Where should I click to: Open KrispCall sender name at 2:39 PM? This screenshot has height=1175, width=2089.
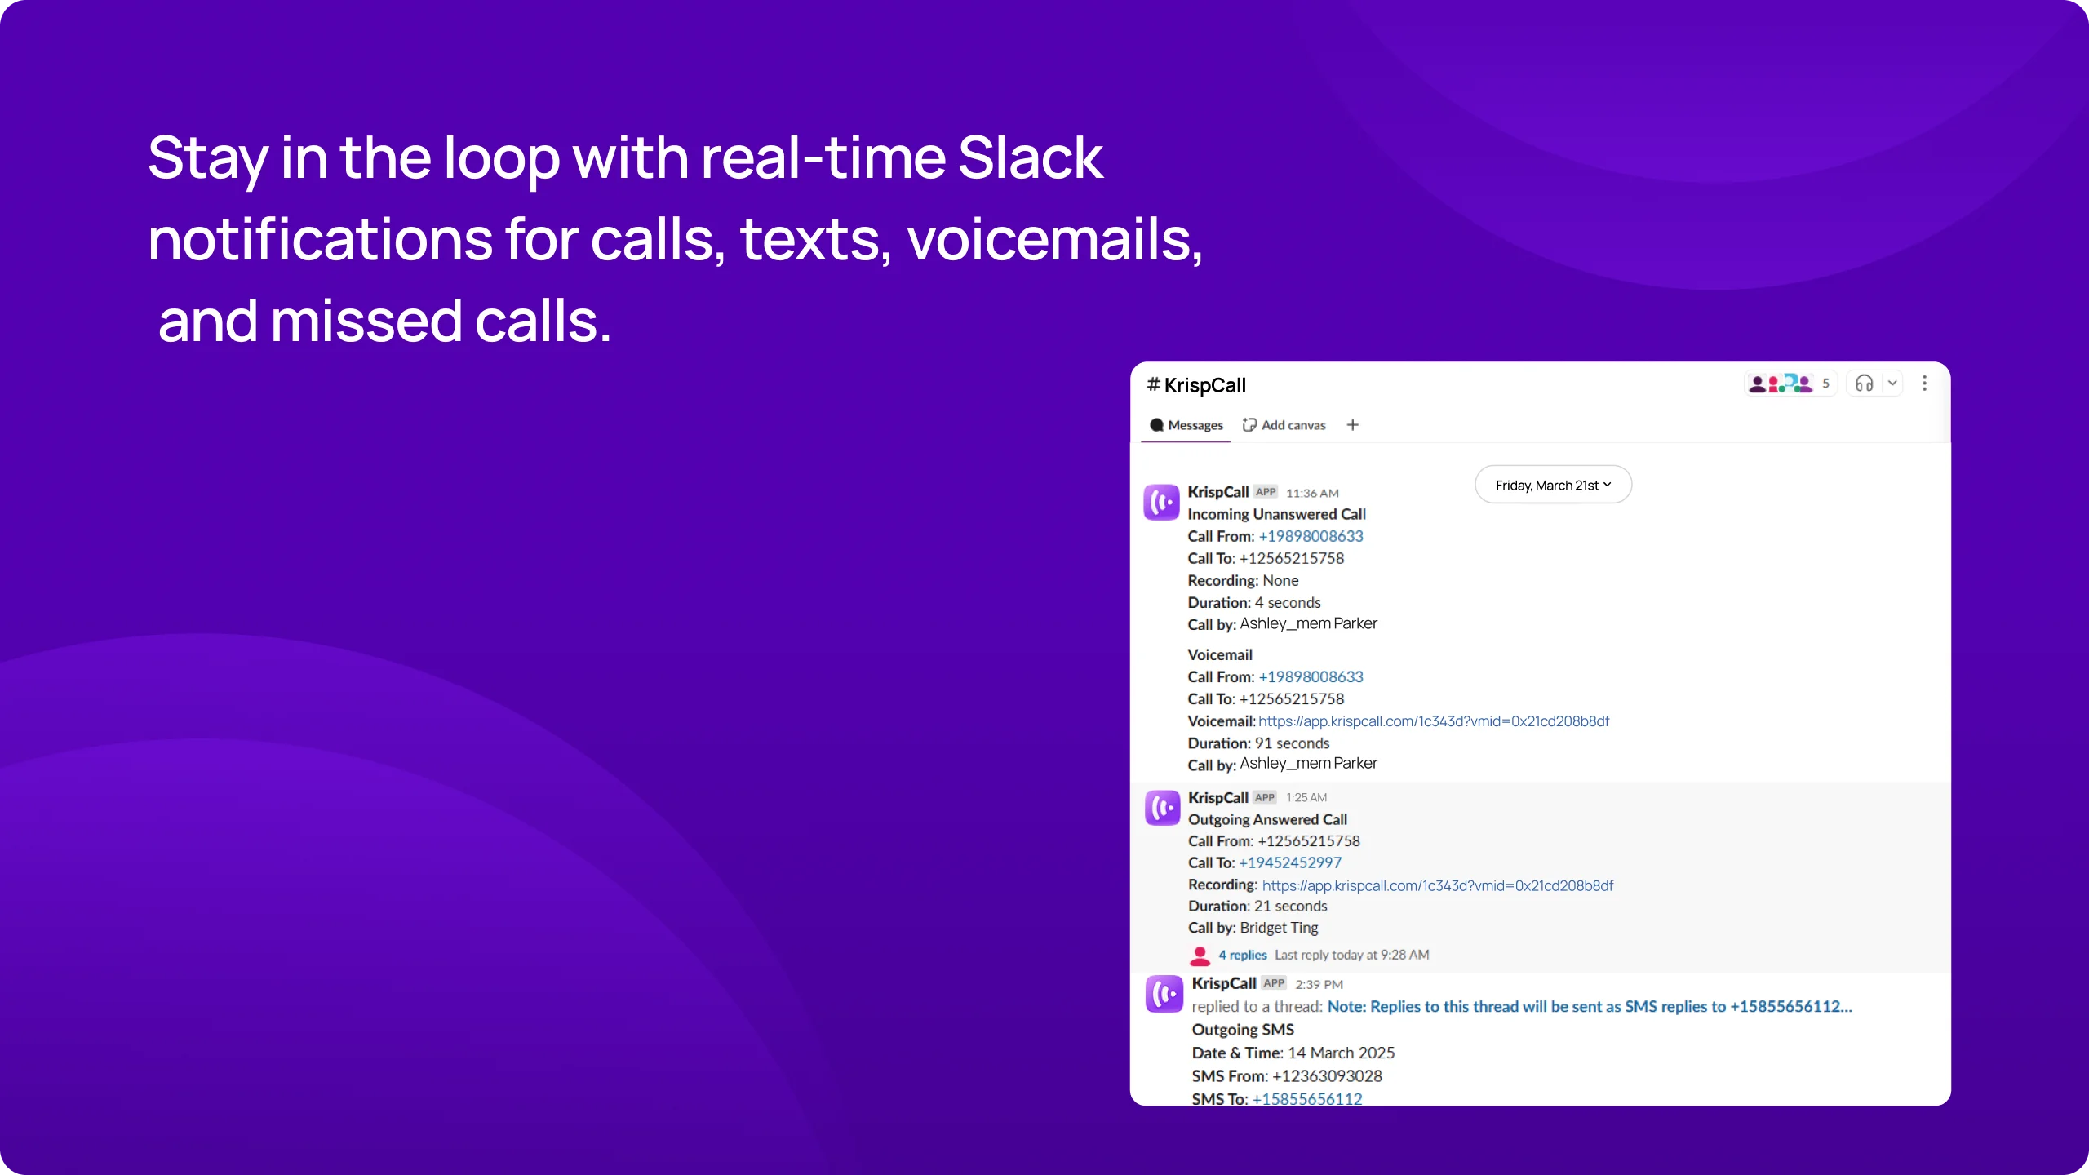[1223, 983]
